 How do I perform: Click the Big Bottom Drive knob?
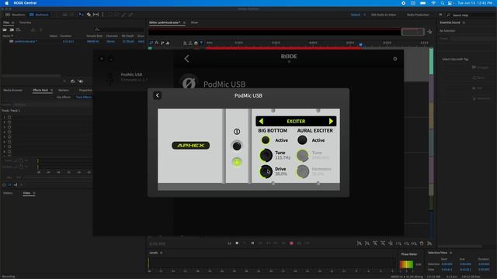pyautogui.click(x=266, y=171)
